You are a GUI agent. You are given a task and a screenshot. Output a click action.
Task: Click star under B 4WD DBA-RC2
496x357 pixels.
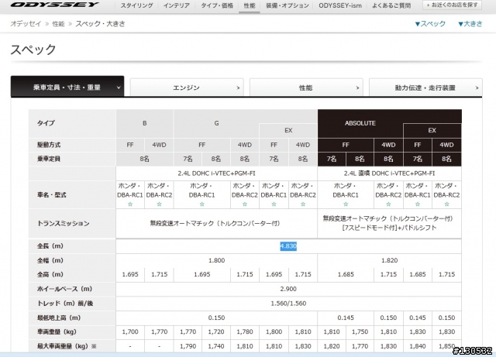[159, 204]
